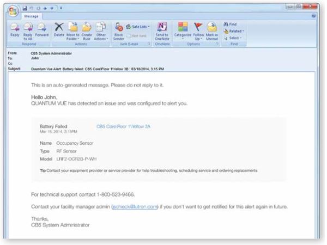Mark the message as Not Junk
This screenshot has height=245, width=327.
pyautogui.click(x=137, y=36)
